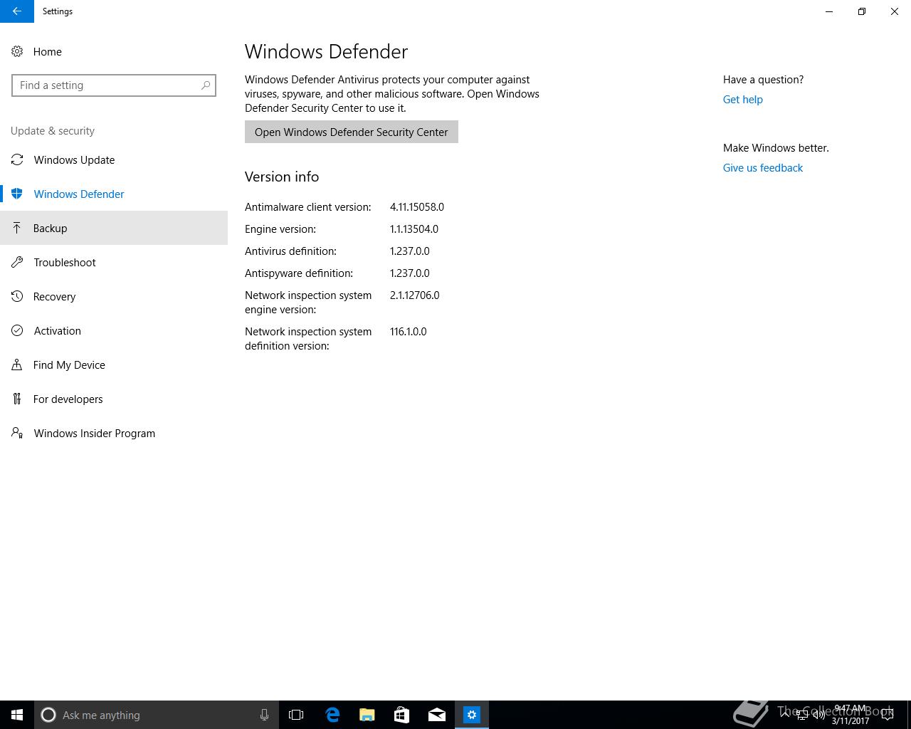Open Troubleshoot via the wrench icon
911x729 pixels.
17,263
